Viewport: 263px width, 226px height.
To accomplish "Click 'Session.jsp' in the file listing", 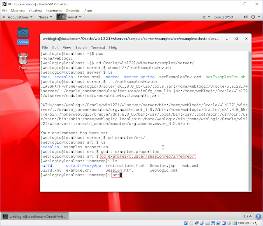I will click(163, 165).
